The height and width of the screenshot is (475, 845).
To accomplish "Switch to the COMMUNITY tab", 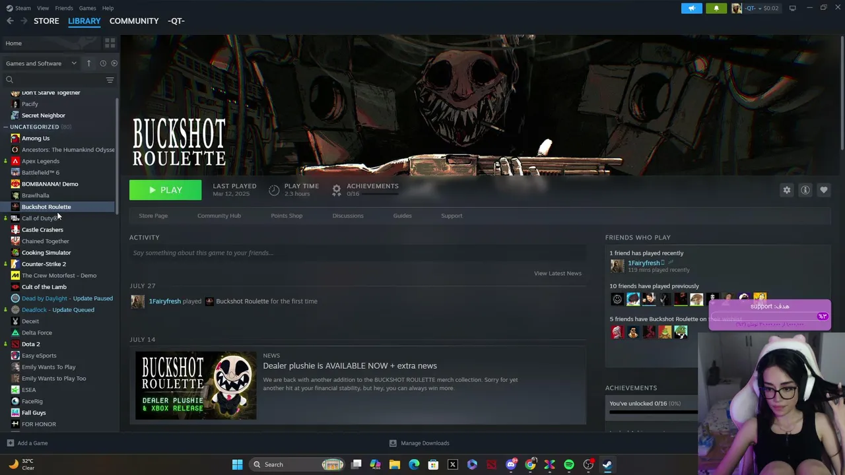I will pos(134,21).
